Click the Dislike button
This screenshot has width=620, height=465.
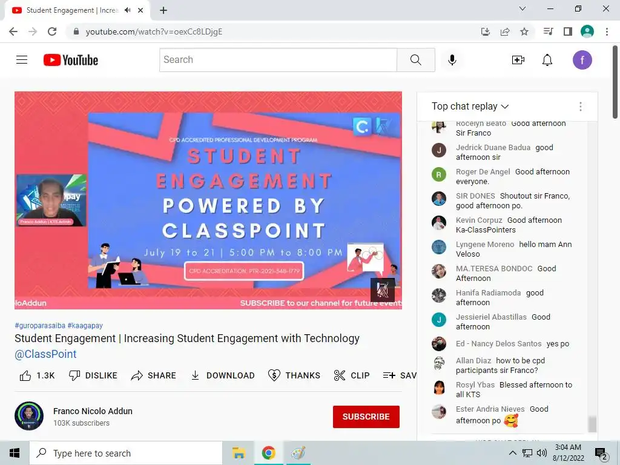[x=93, y=375]
